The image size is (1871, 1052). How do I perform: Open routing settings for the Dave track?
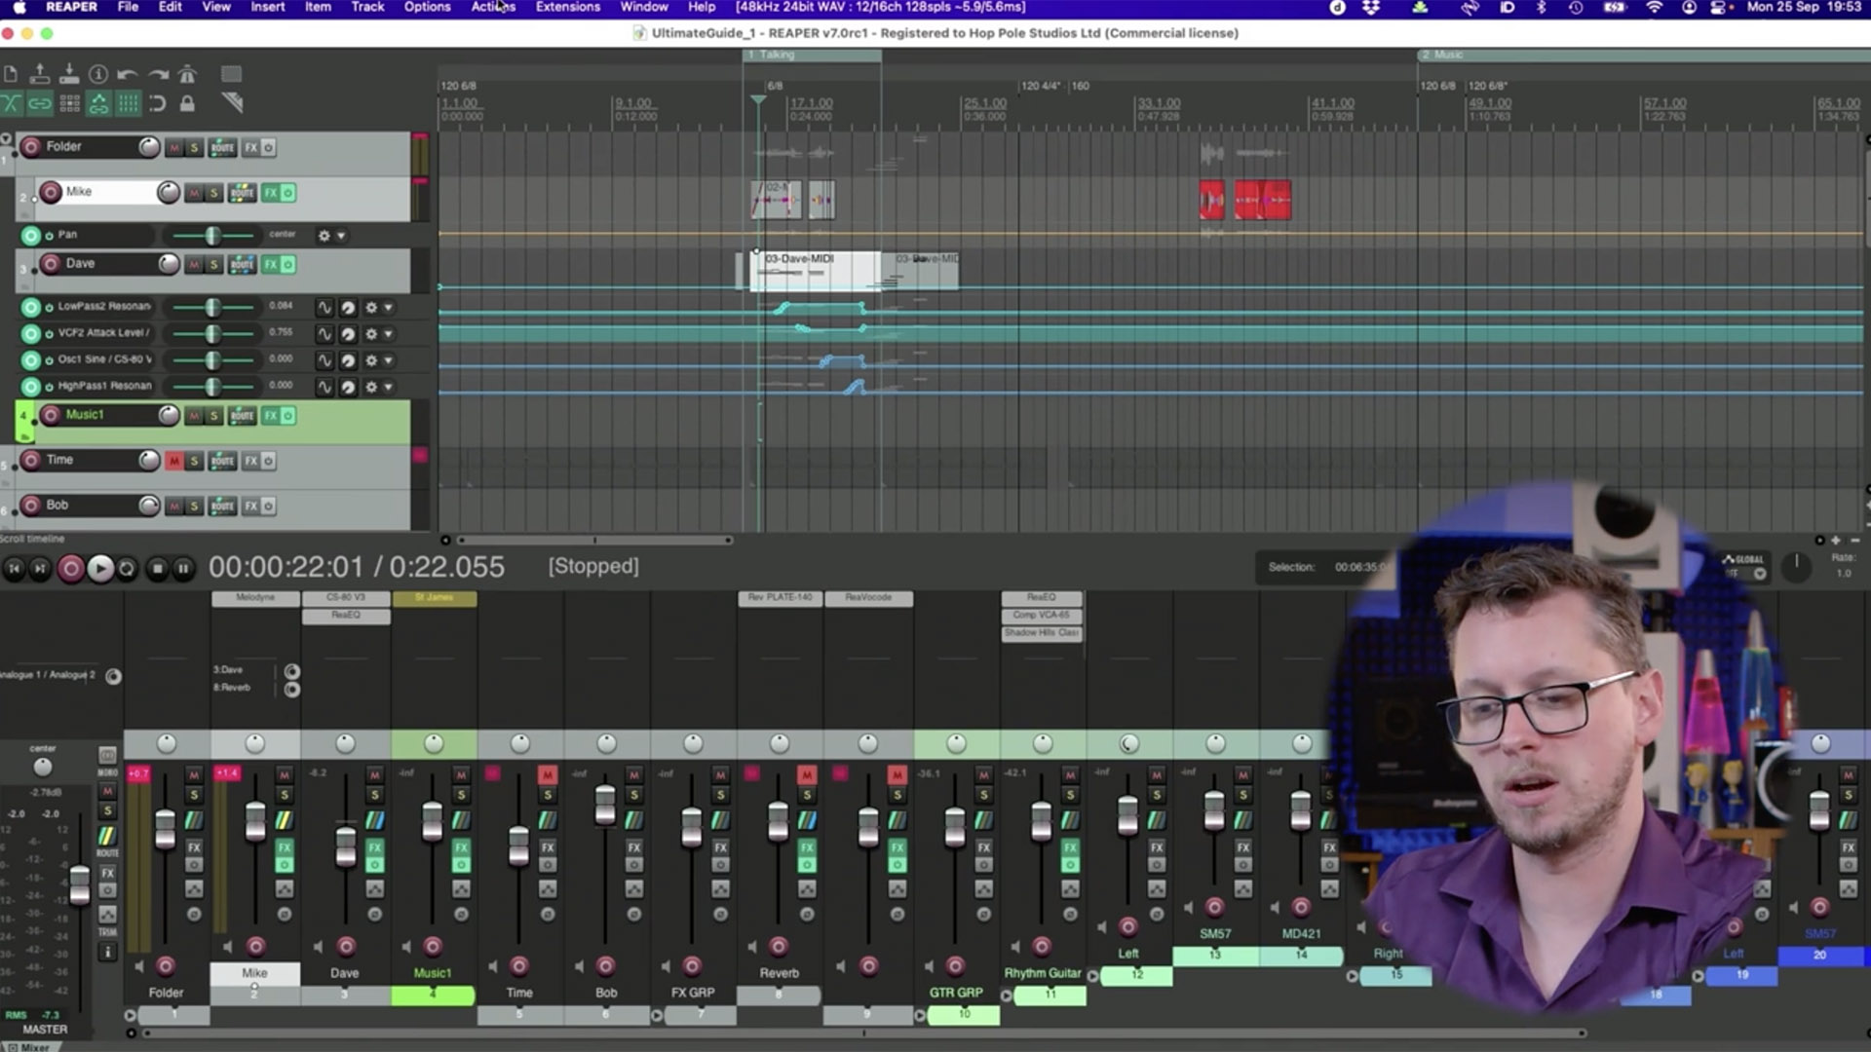(242, 265)
